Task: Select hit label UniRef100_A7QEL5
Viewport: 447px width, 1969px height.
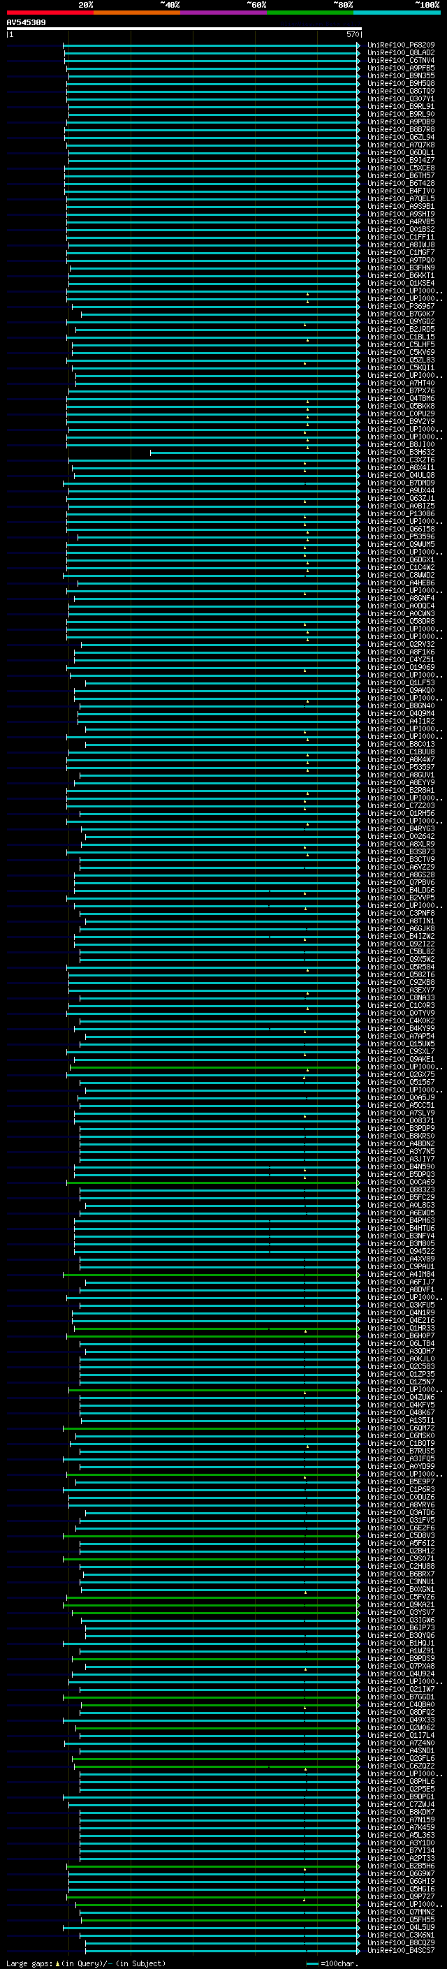Action: click(x=401, y=199)
